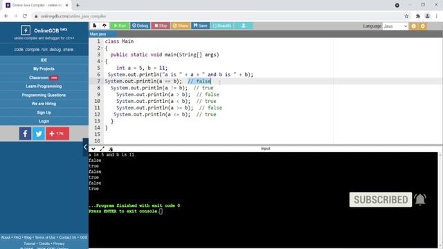The image size is (443, 249).
Task: Click the console copy icon
Action: click(111, 149)
